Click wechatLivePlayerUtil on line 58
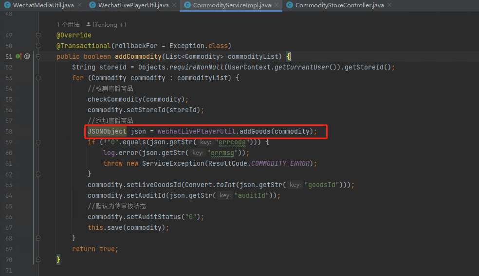This screenshot has height=276, width=479. 197,132
